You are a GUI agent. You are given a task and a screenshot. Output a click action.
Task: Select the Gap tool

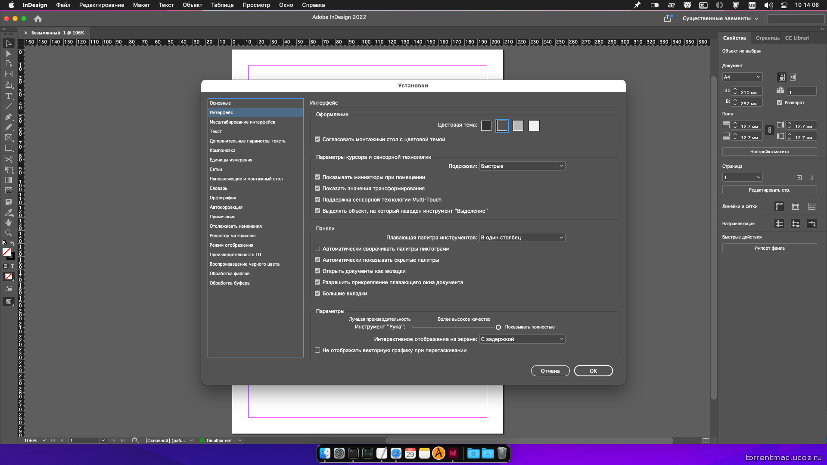pos(9,74)
